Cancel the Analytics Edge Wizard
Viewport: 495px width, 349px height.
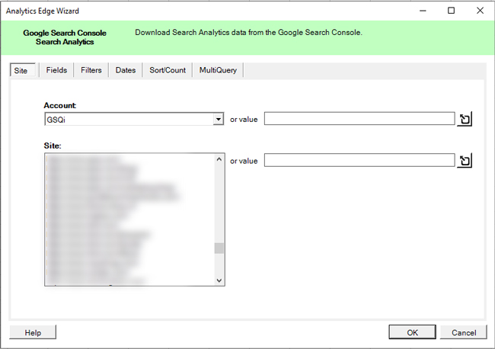[463, 332]
